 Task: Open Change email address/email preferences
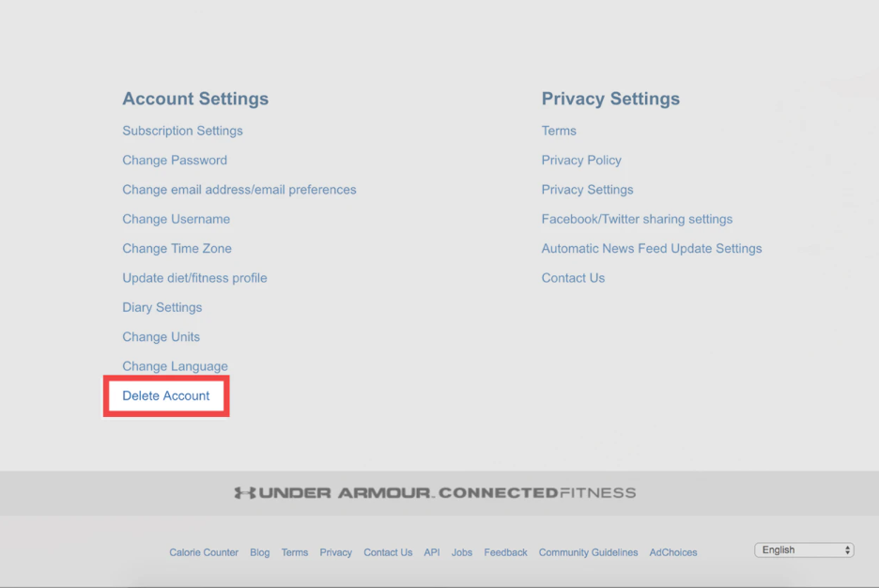[239, 190]
